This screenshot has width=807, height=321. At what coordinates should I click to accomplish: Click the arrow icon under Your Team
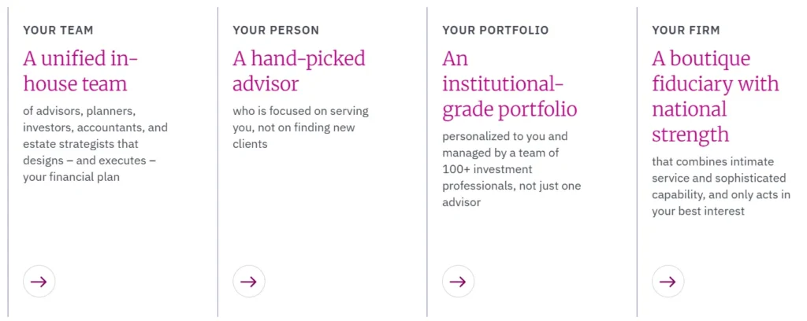[x=39, y=281]
